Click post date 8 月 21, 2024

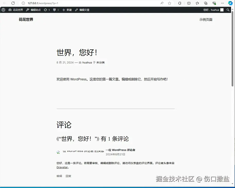[x=65, y=63]
